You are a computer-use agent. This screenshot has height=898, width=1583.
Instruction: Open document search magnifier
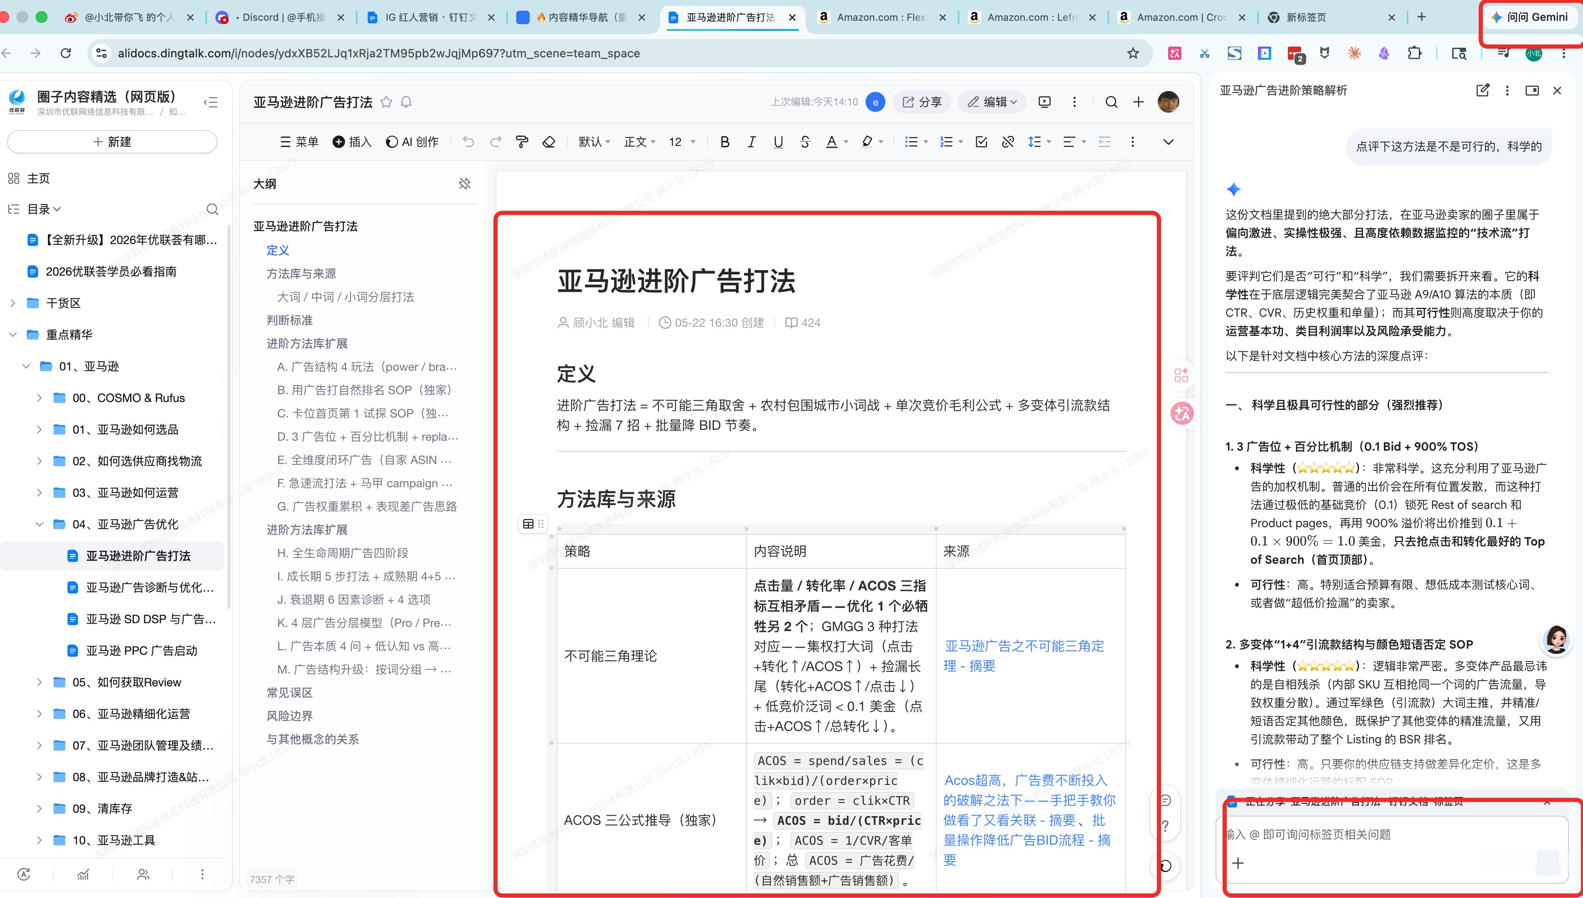click(x=1111, y=102)
